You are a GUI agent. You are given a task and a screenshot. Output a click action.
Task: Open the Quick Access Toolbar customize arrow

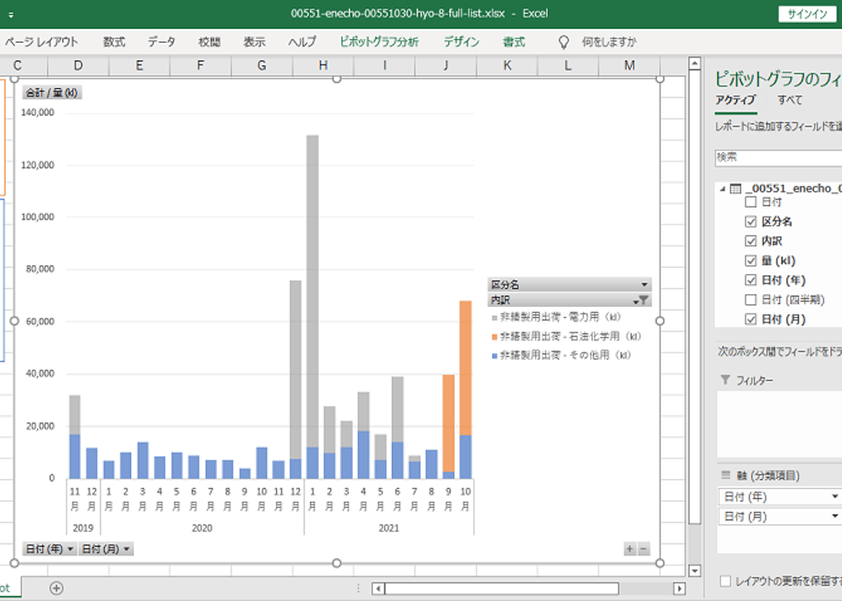11,15
